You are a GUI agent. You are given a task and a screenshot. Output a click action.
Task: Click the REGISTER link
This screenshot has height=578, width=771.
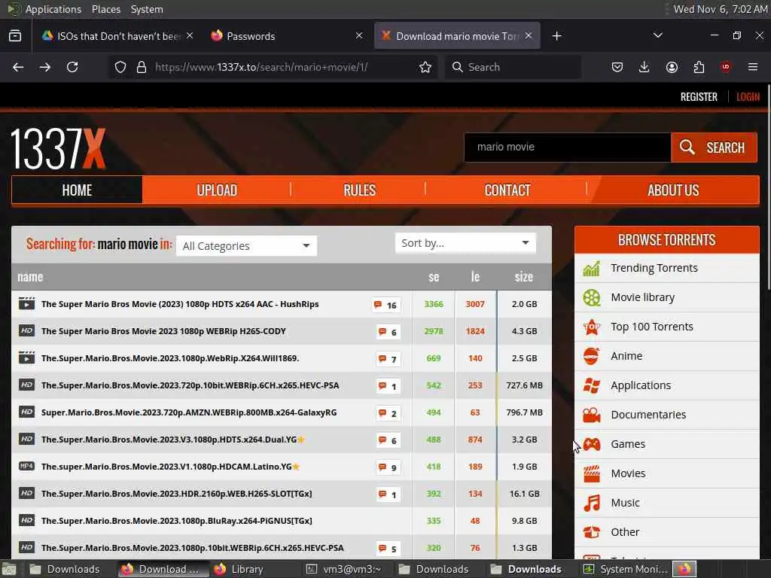pos(699,97)
